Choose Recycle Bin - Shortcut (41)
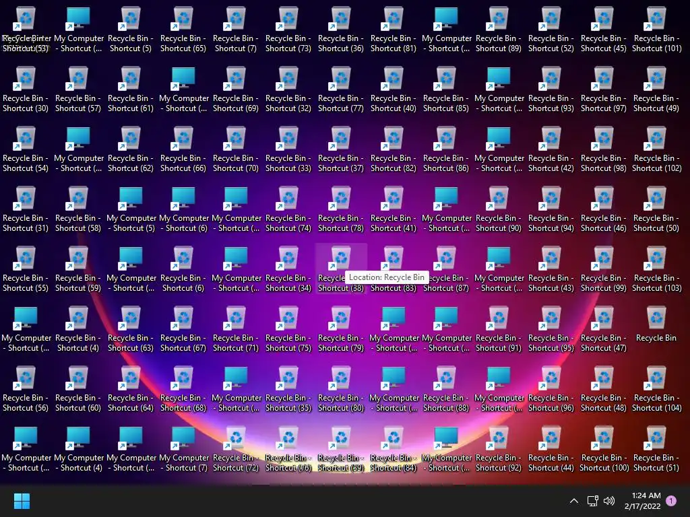Image resolution: width=690 pixels, height=517 pixels. pyautogui.click(x=394, y=210)
